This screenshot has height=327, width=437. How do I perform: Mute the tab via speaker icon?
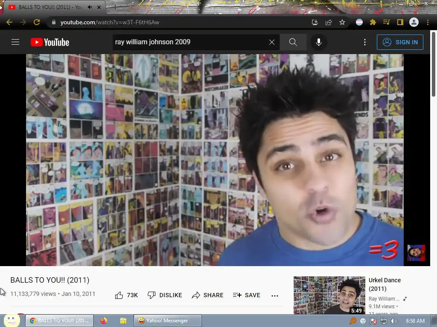tap(90, 7)
